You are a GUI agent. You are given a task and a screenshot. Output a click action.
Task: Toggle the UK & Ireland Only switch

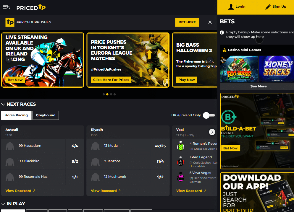point(209,115)
